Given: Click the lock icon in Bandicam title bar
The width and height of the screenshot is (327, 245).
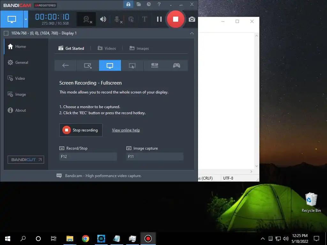Looking at the screenshot, I should tap(128, 4).
